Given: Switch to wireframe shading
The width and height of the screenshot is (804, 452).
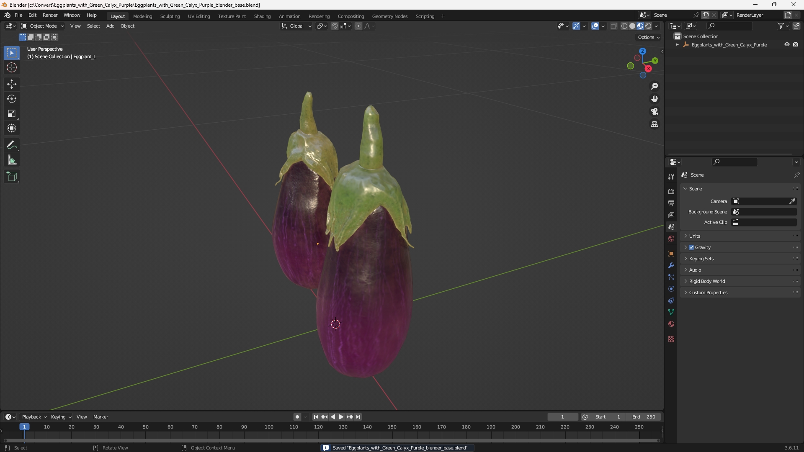Looking at the screenshot, I should click(624, 26).
